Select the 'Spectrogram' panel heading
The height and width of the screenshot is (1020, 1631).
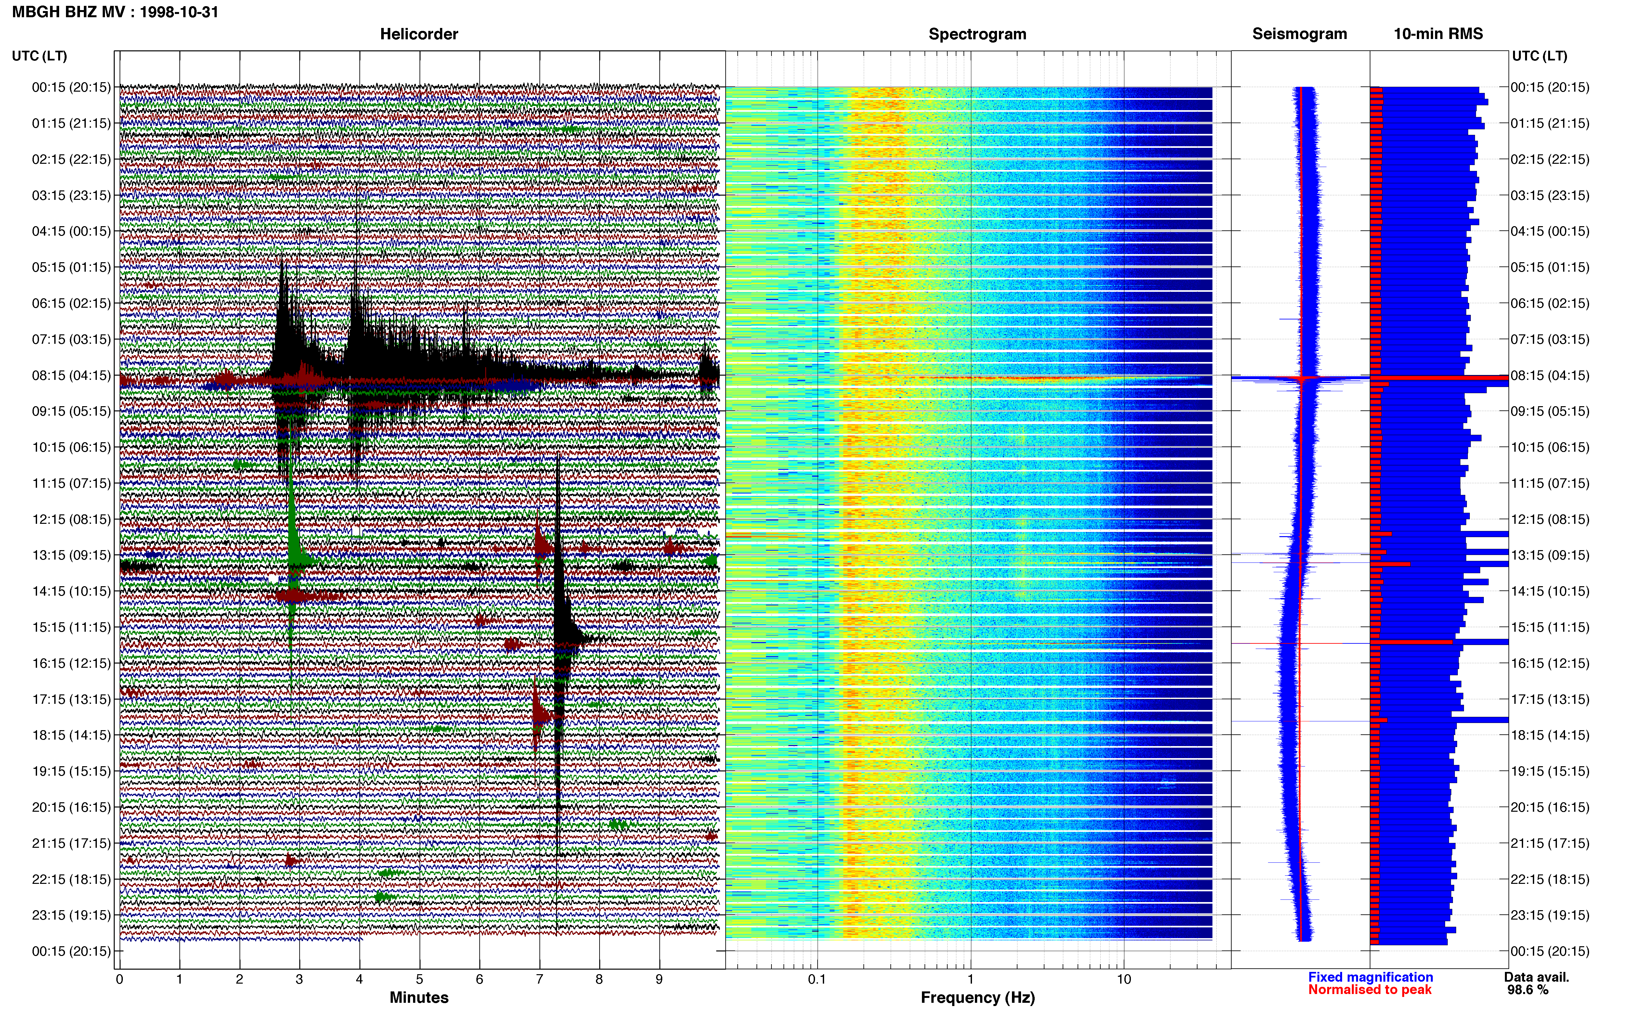(977, 34)
